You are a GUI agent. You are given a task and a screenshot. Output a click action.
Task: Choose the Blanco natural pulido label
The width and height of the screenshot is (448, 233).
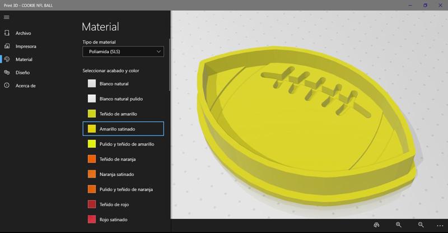click(x=121, y=99)
